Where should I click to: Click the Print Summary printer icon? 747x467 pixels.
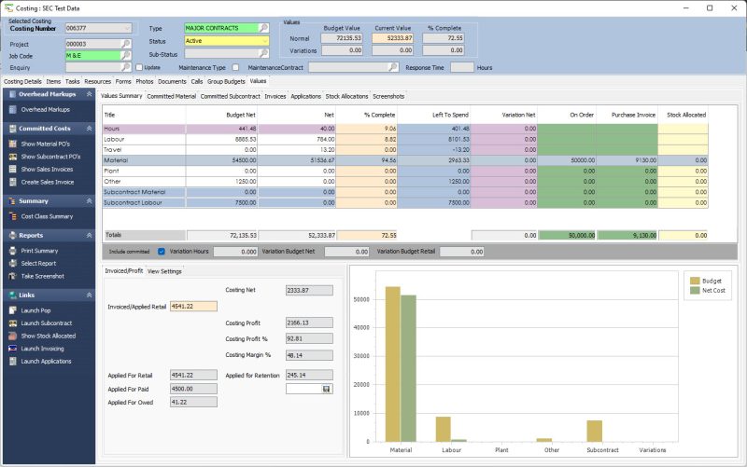[x=11, y=251]
